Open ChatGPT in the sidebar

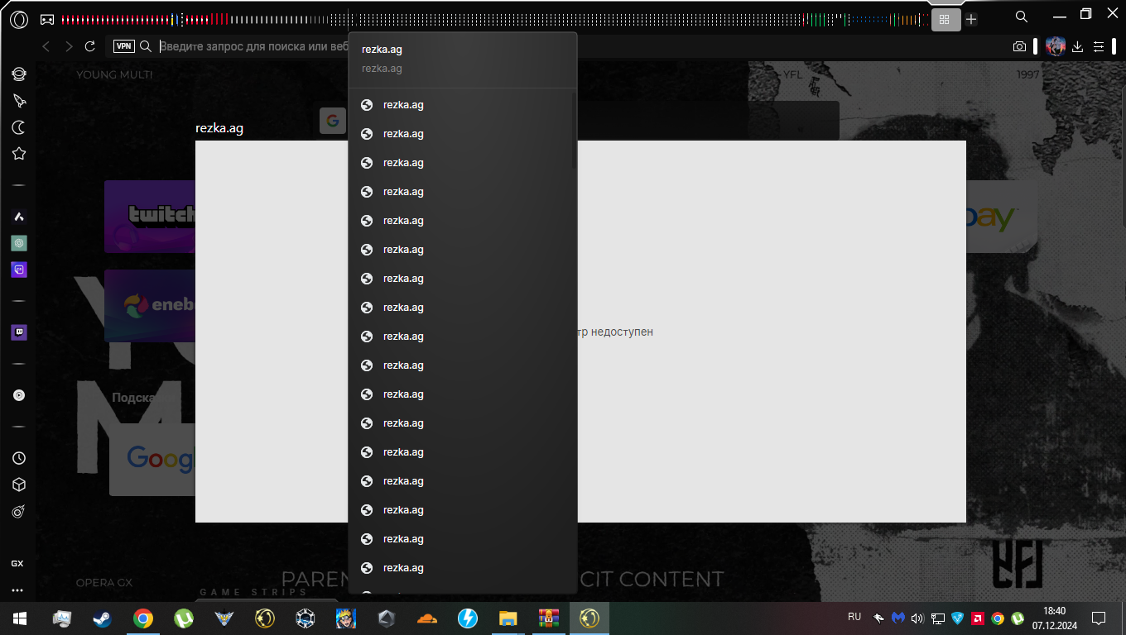[x=18, y=243]
